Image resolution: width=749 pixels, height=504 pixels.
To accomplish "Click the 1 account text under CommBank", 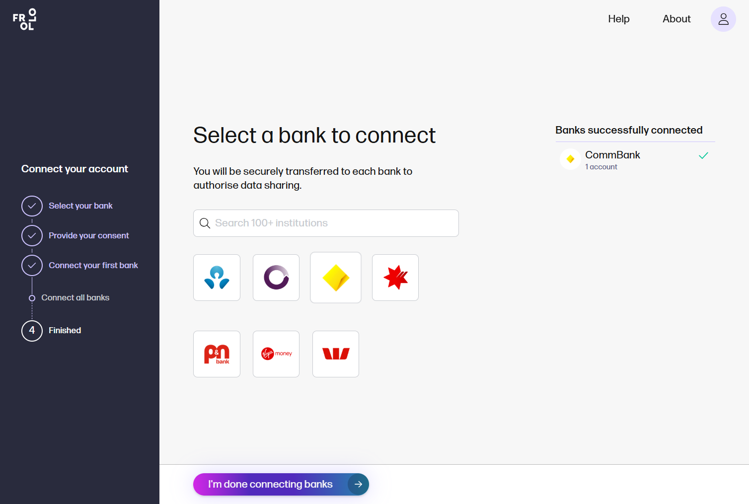I will coord(601,167).
